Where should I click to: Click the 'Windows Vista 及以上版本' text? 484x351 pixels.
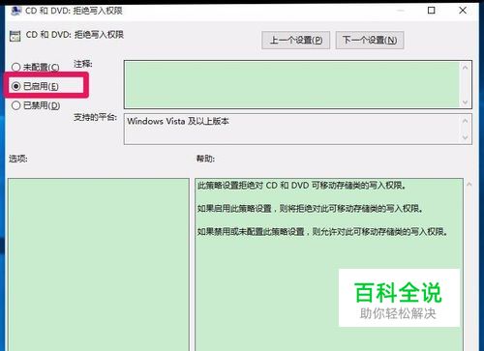point(178,121)
